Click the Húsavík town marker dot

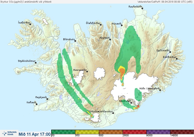(122, 25)
